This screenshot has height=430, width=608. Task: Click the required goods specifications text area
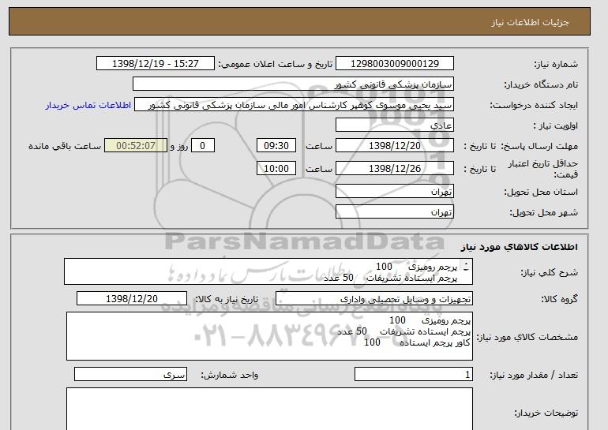click(269, 336)
